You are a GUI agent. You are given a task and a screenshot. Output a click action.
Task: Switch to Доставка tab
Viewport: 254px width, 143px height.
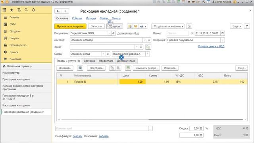pyautogui.click(x=89, y=61)
